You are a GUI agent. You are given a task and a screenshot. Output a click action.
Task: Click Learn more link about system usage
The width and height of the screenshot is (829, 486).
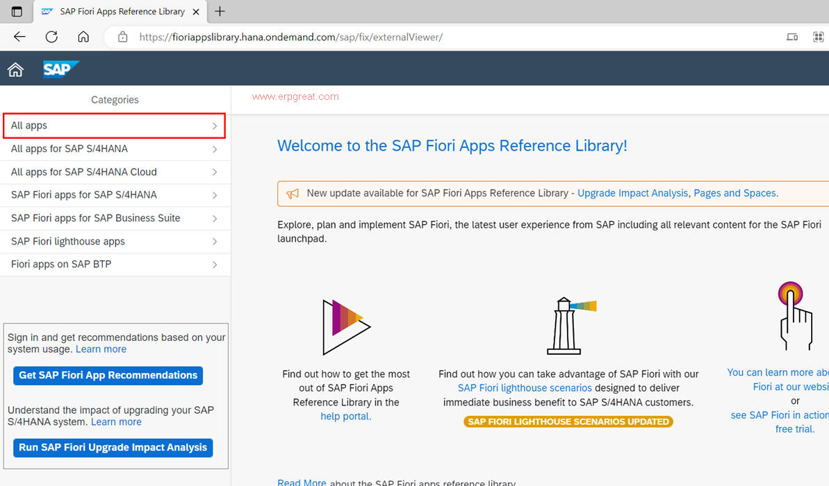tap(101, 349)
